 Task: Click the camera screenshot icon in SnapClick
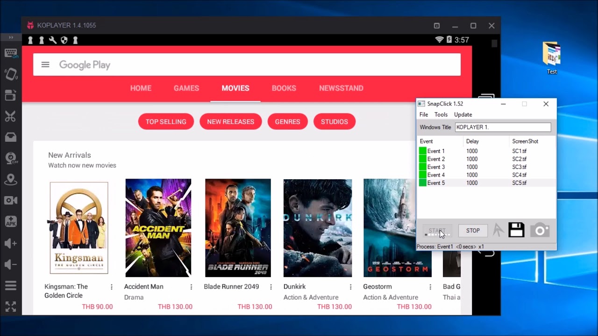540,230
